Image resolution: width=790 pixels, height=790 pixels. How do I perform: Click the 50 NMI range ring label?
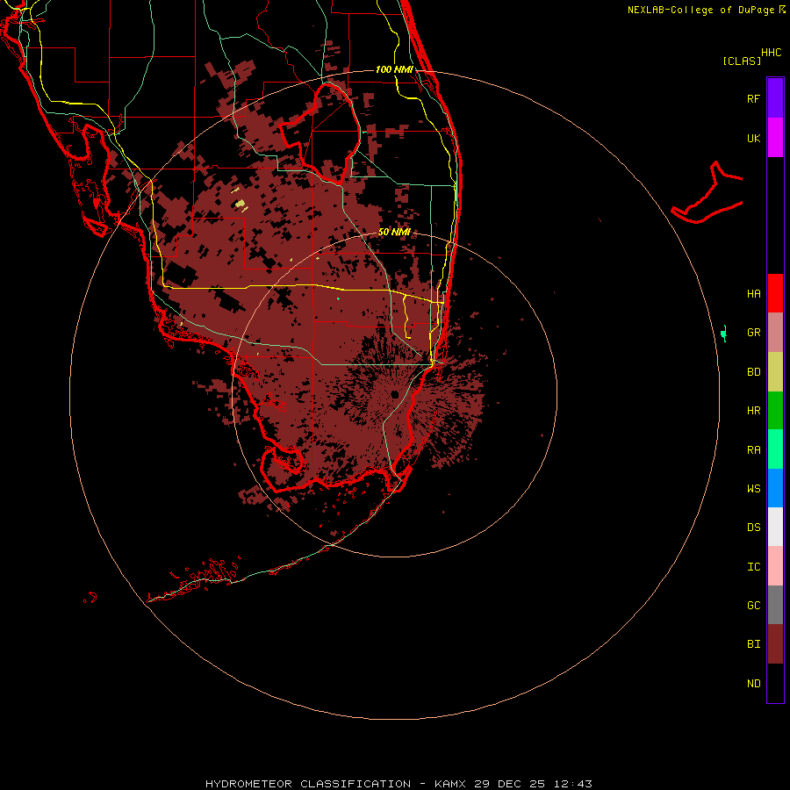click(394, 232)
